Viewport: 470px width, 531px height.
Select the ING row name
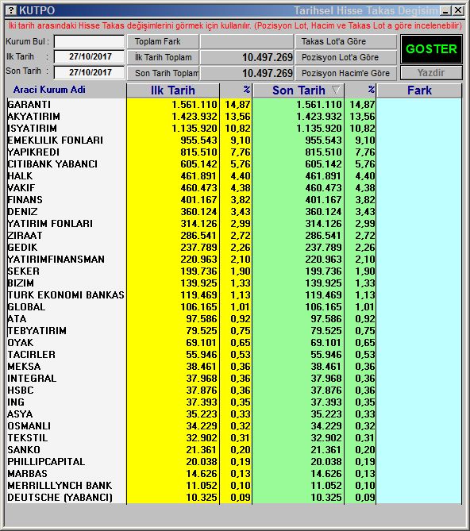point(16,402)
